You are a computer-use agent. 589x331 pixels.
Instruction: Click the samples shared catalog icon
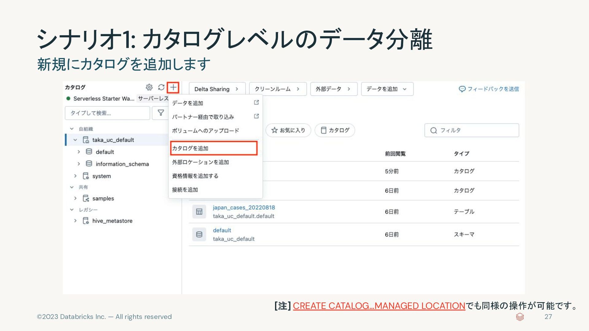point(86,198)
